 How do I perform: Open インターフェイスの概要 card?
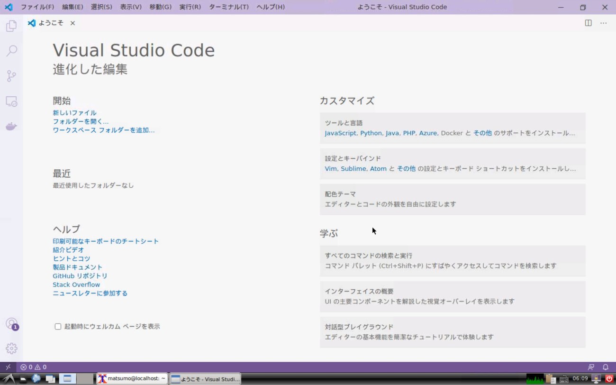(x=453, y=296)
